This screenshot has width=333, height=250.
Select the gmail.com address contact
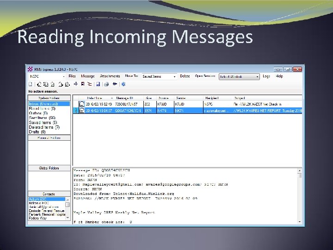(43, 207)
